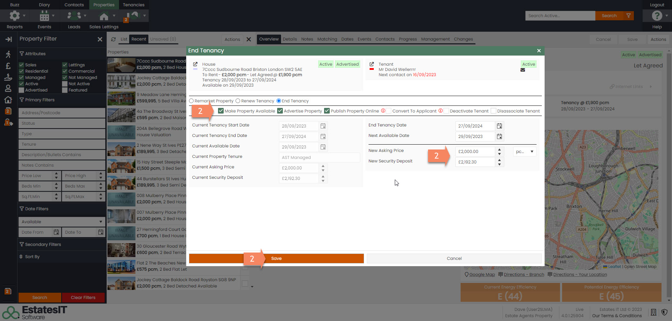
Task: Click the search filter funnel icon
Action: coord(629,16)
